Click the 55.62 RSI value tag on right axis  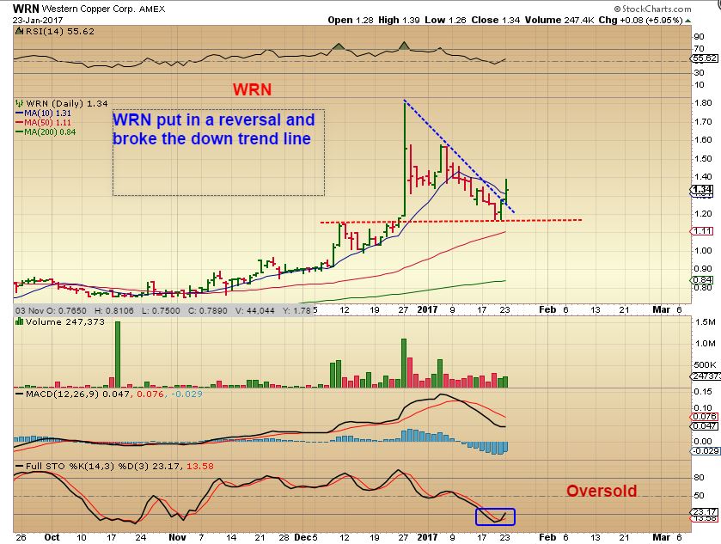[x=705, y=58]
